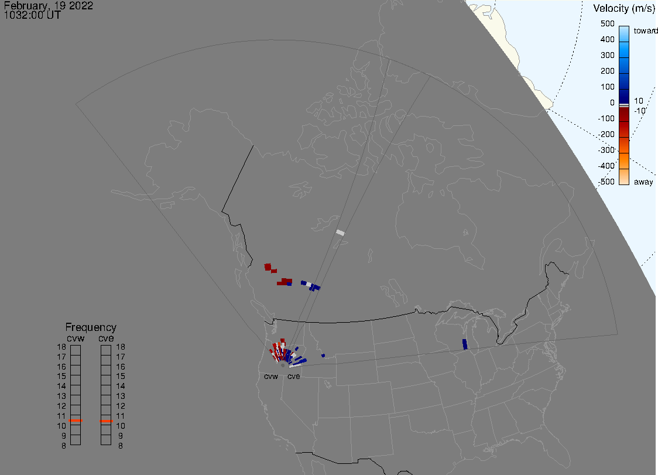658x475 pixels.
Task: Click the cvw radar station label on map
Action: click(270, 376)
